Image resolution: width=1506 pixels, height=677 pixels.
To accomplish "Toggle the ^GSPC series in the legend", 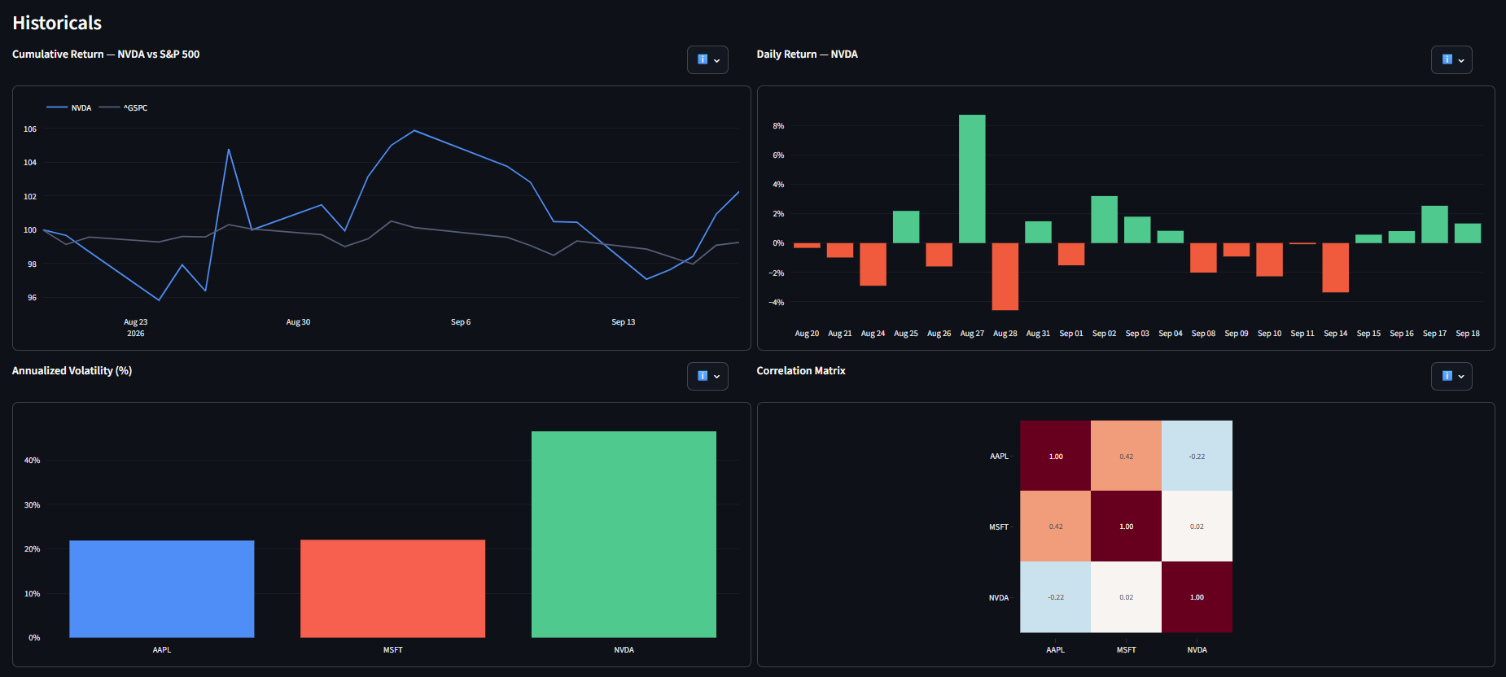I will point(123,107).
